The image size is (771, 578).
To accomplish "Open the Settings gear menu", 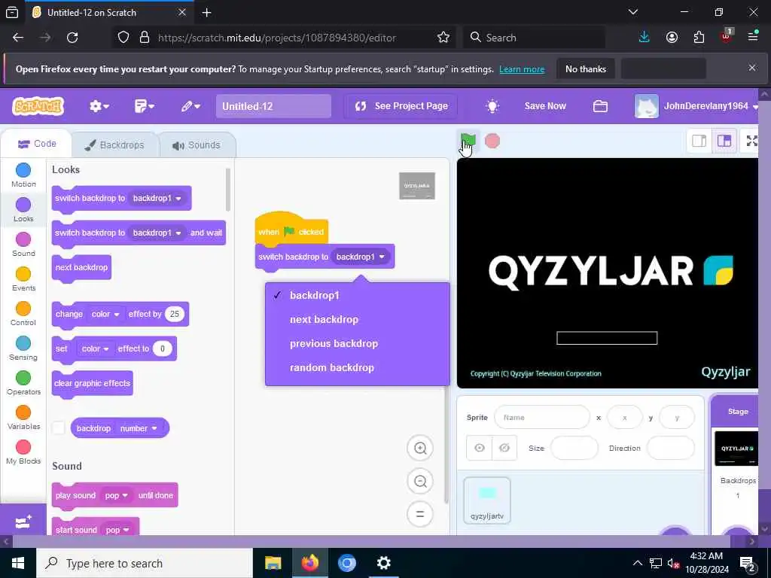I will (99, 105).
